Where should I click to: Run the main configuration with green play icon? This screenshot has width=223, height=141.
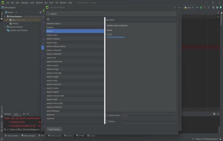pos(197,7)
